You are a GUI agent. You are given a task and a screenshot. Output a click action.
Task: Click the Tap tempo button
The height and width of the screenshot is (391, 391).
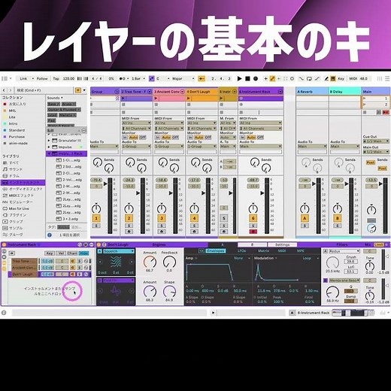point(56,79)
